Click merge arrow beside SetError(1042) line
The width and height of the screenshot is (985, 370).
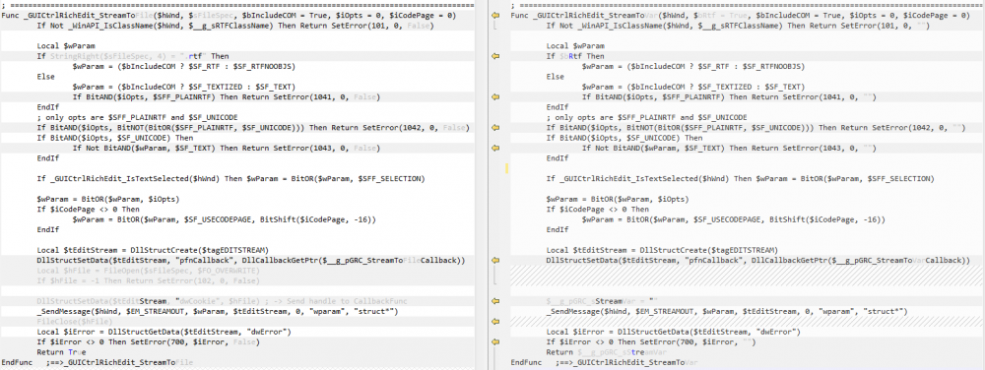(495, 127)
